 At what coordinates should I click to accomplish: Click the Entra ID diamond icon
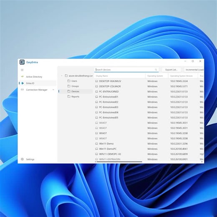23,83
